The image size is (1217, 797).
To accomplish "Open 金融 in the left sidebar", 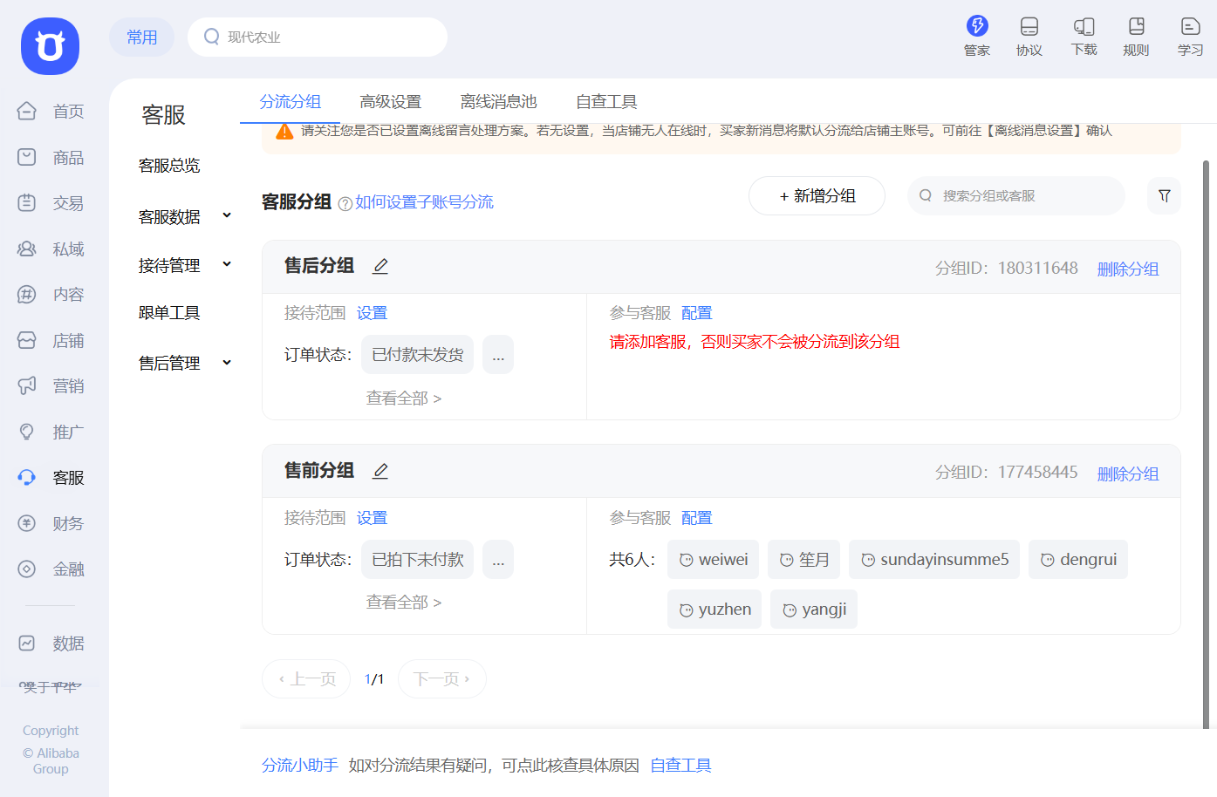I will click(51, 569).
